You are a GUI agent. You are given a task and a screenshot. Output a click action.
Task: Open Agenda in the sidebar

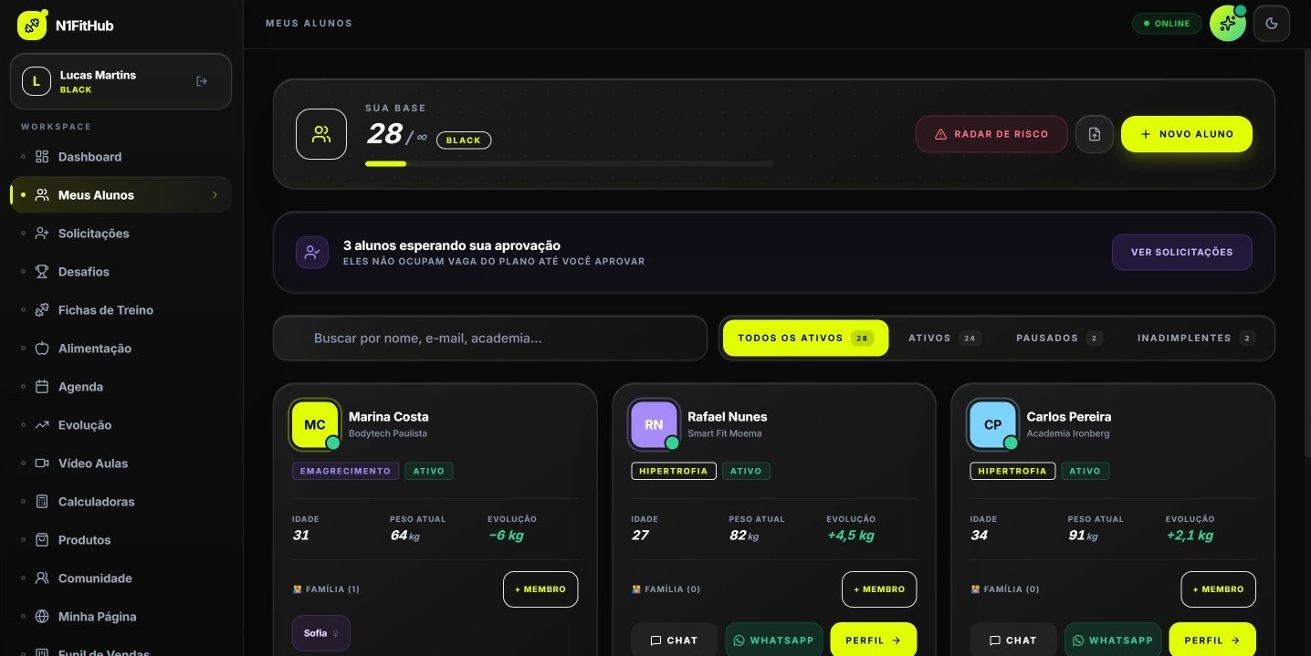point(121,387)
